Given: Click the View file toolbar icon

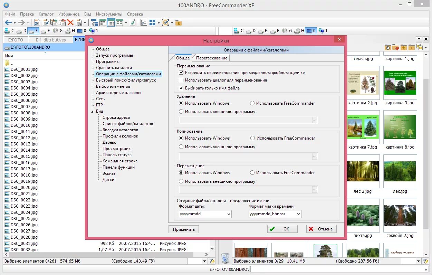Looking at the screenshot, I should point(37,22).
